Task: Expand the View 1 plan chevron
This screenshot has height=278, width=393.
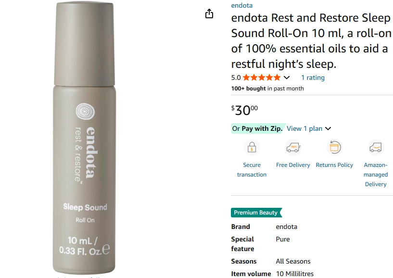Action: click(x=328, y=128)
